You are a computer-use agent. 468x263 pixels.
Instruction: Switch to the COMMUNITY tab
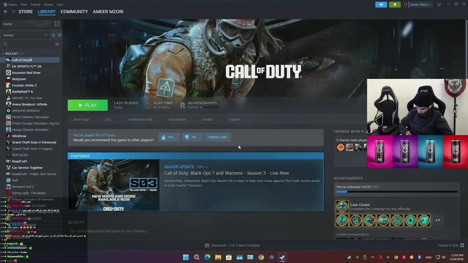click(x=74, y=12)
